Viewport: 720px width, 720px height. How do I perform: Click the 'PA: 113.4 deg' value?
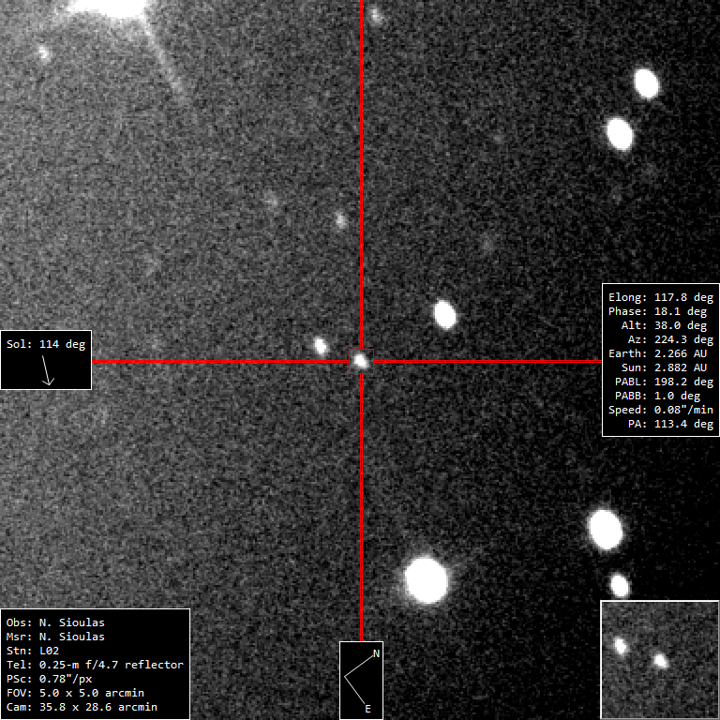[x=670, y=424]
